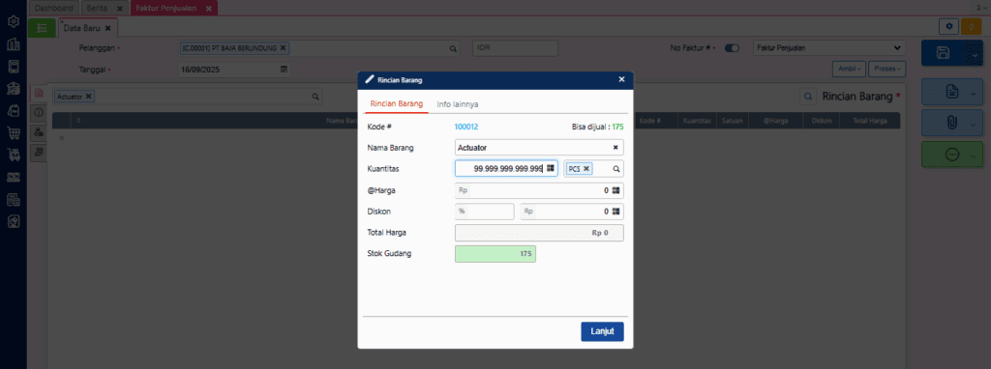Open the Faktur Penjualan type dropdown
This screenshot has width=991, height=369.
pyautogui.click(x=829, y=48)
